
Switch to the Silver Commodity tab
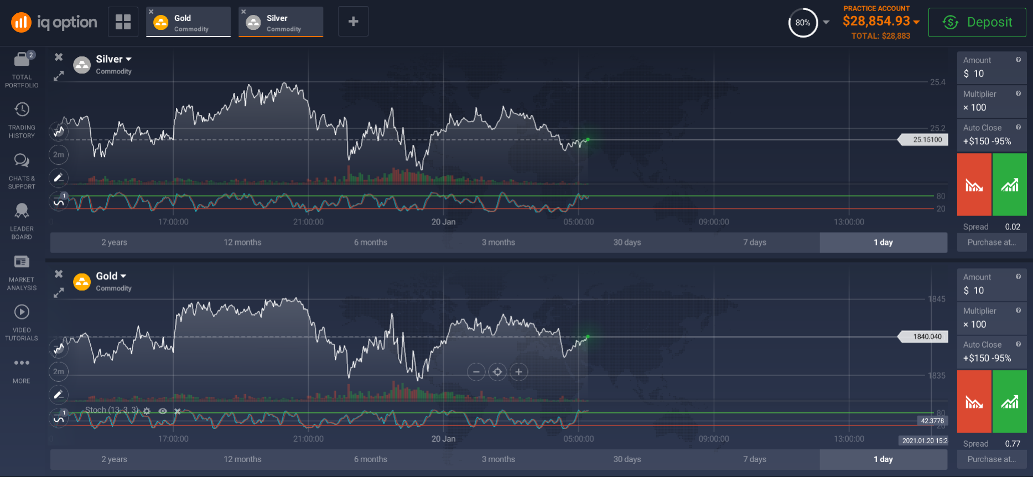[x=281, y=22]
